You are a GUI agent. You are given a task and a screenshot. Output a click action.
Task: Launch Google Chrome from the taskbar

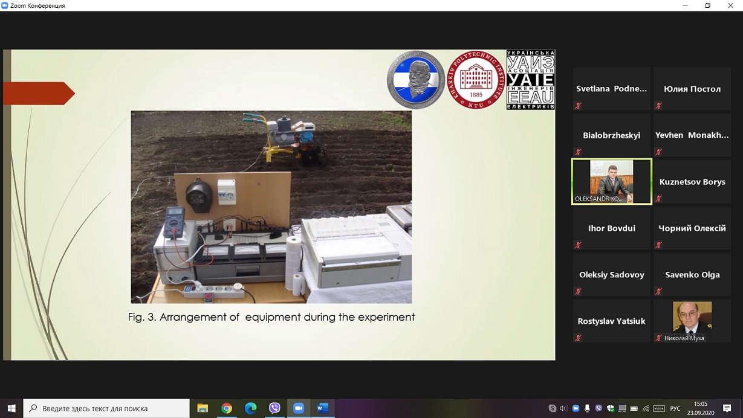(227, 408)
